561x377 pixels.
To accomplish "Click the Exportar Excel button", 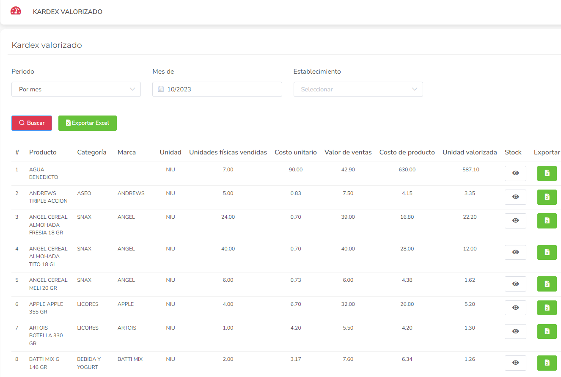I will pos(88,123).
